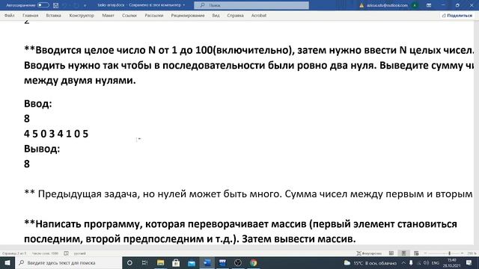The image size is (479, 269).
Task: Open the Windows Start menu
Action: tap(7, 262)
